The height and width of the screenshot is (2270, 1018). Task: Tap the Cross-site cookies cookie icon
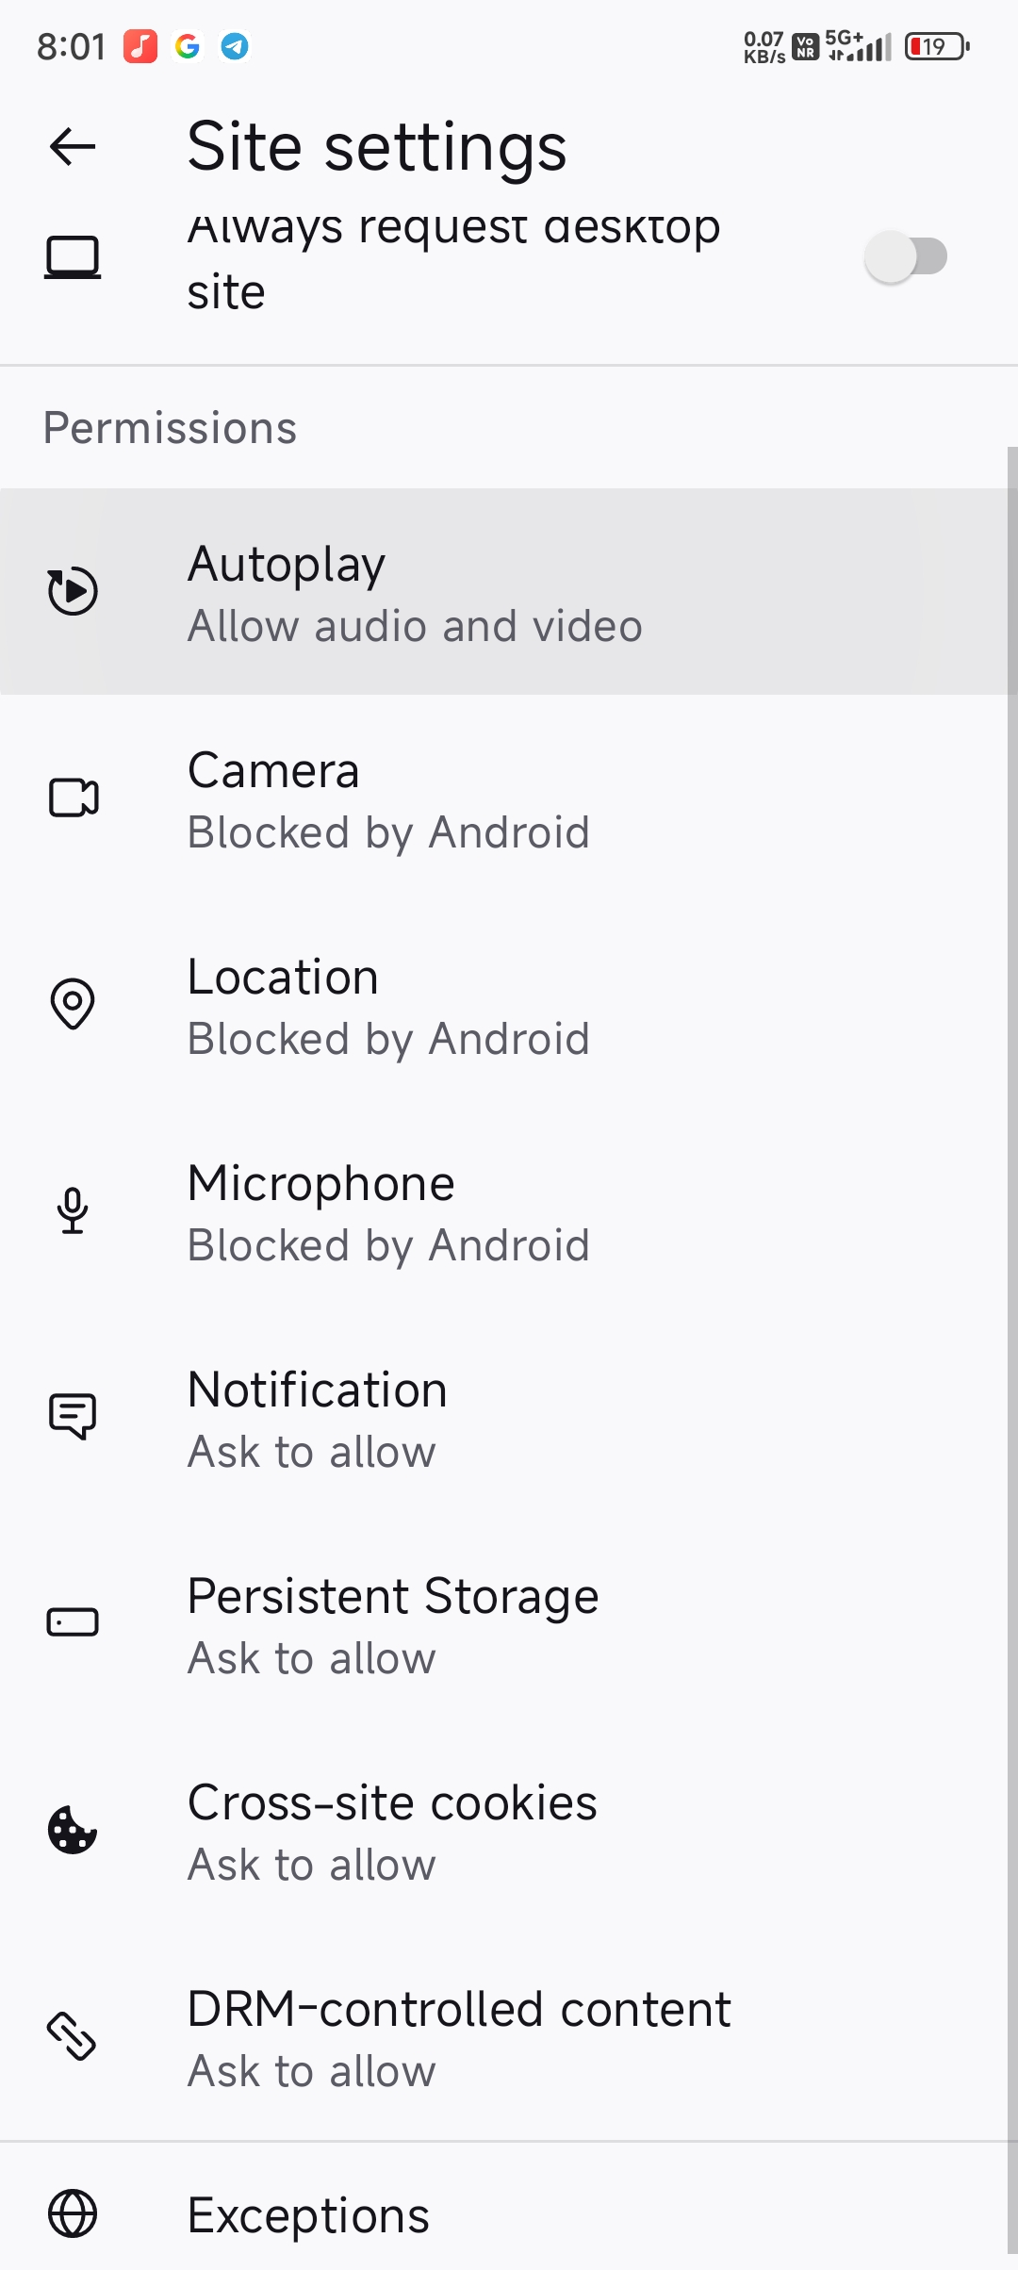(73, 1830)
